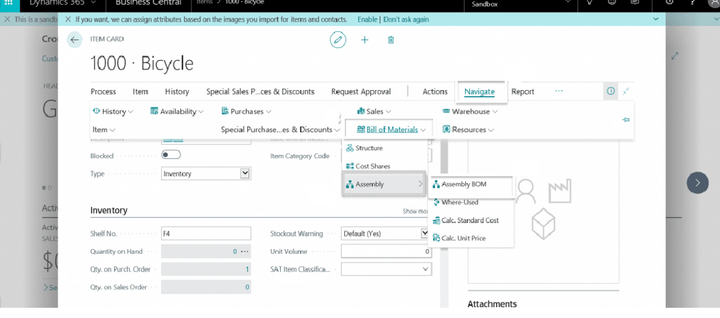The width and height of the screenshot is (720, 318).
Task: Select Assembly BOM from submenu
Action: (x=465, y=184)
